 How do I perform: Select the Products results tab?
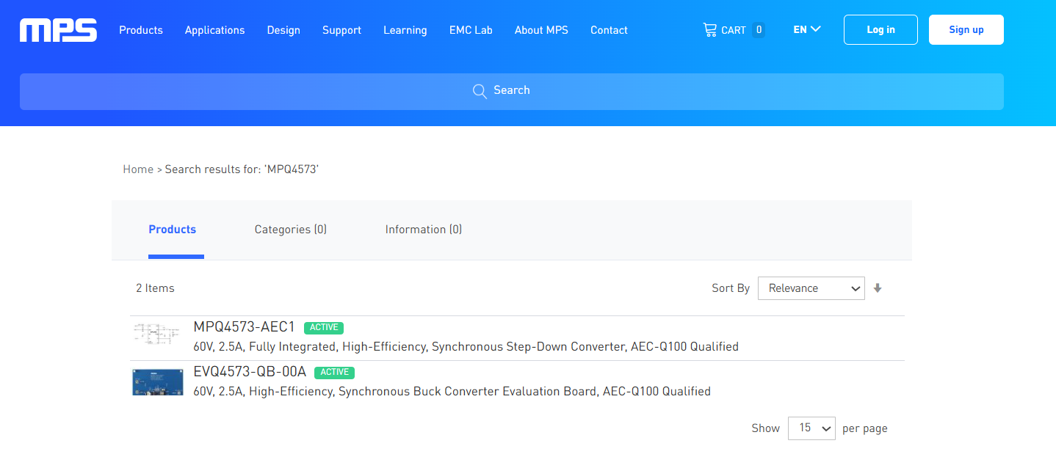tap(173, 230)
